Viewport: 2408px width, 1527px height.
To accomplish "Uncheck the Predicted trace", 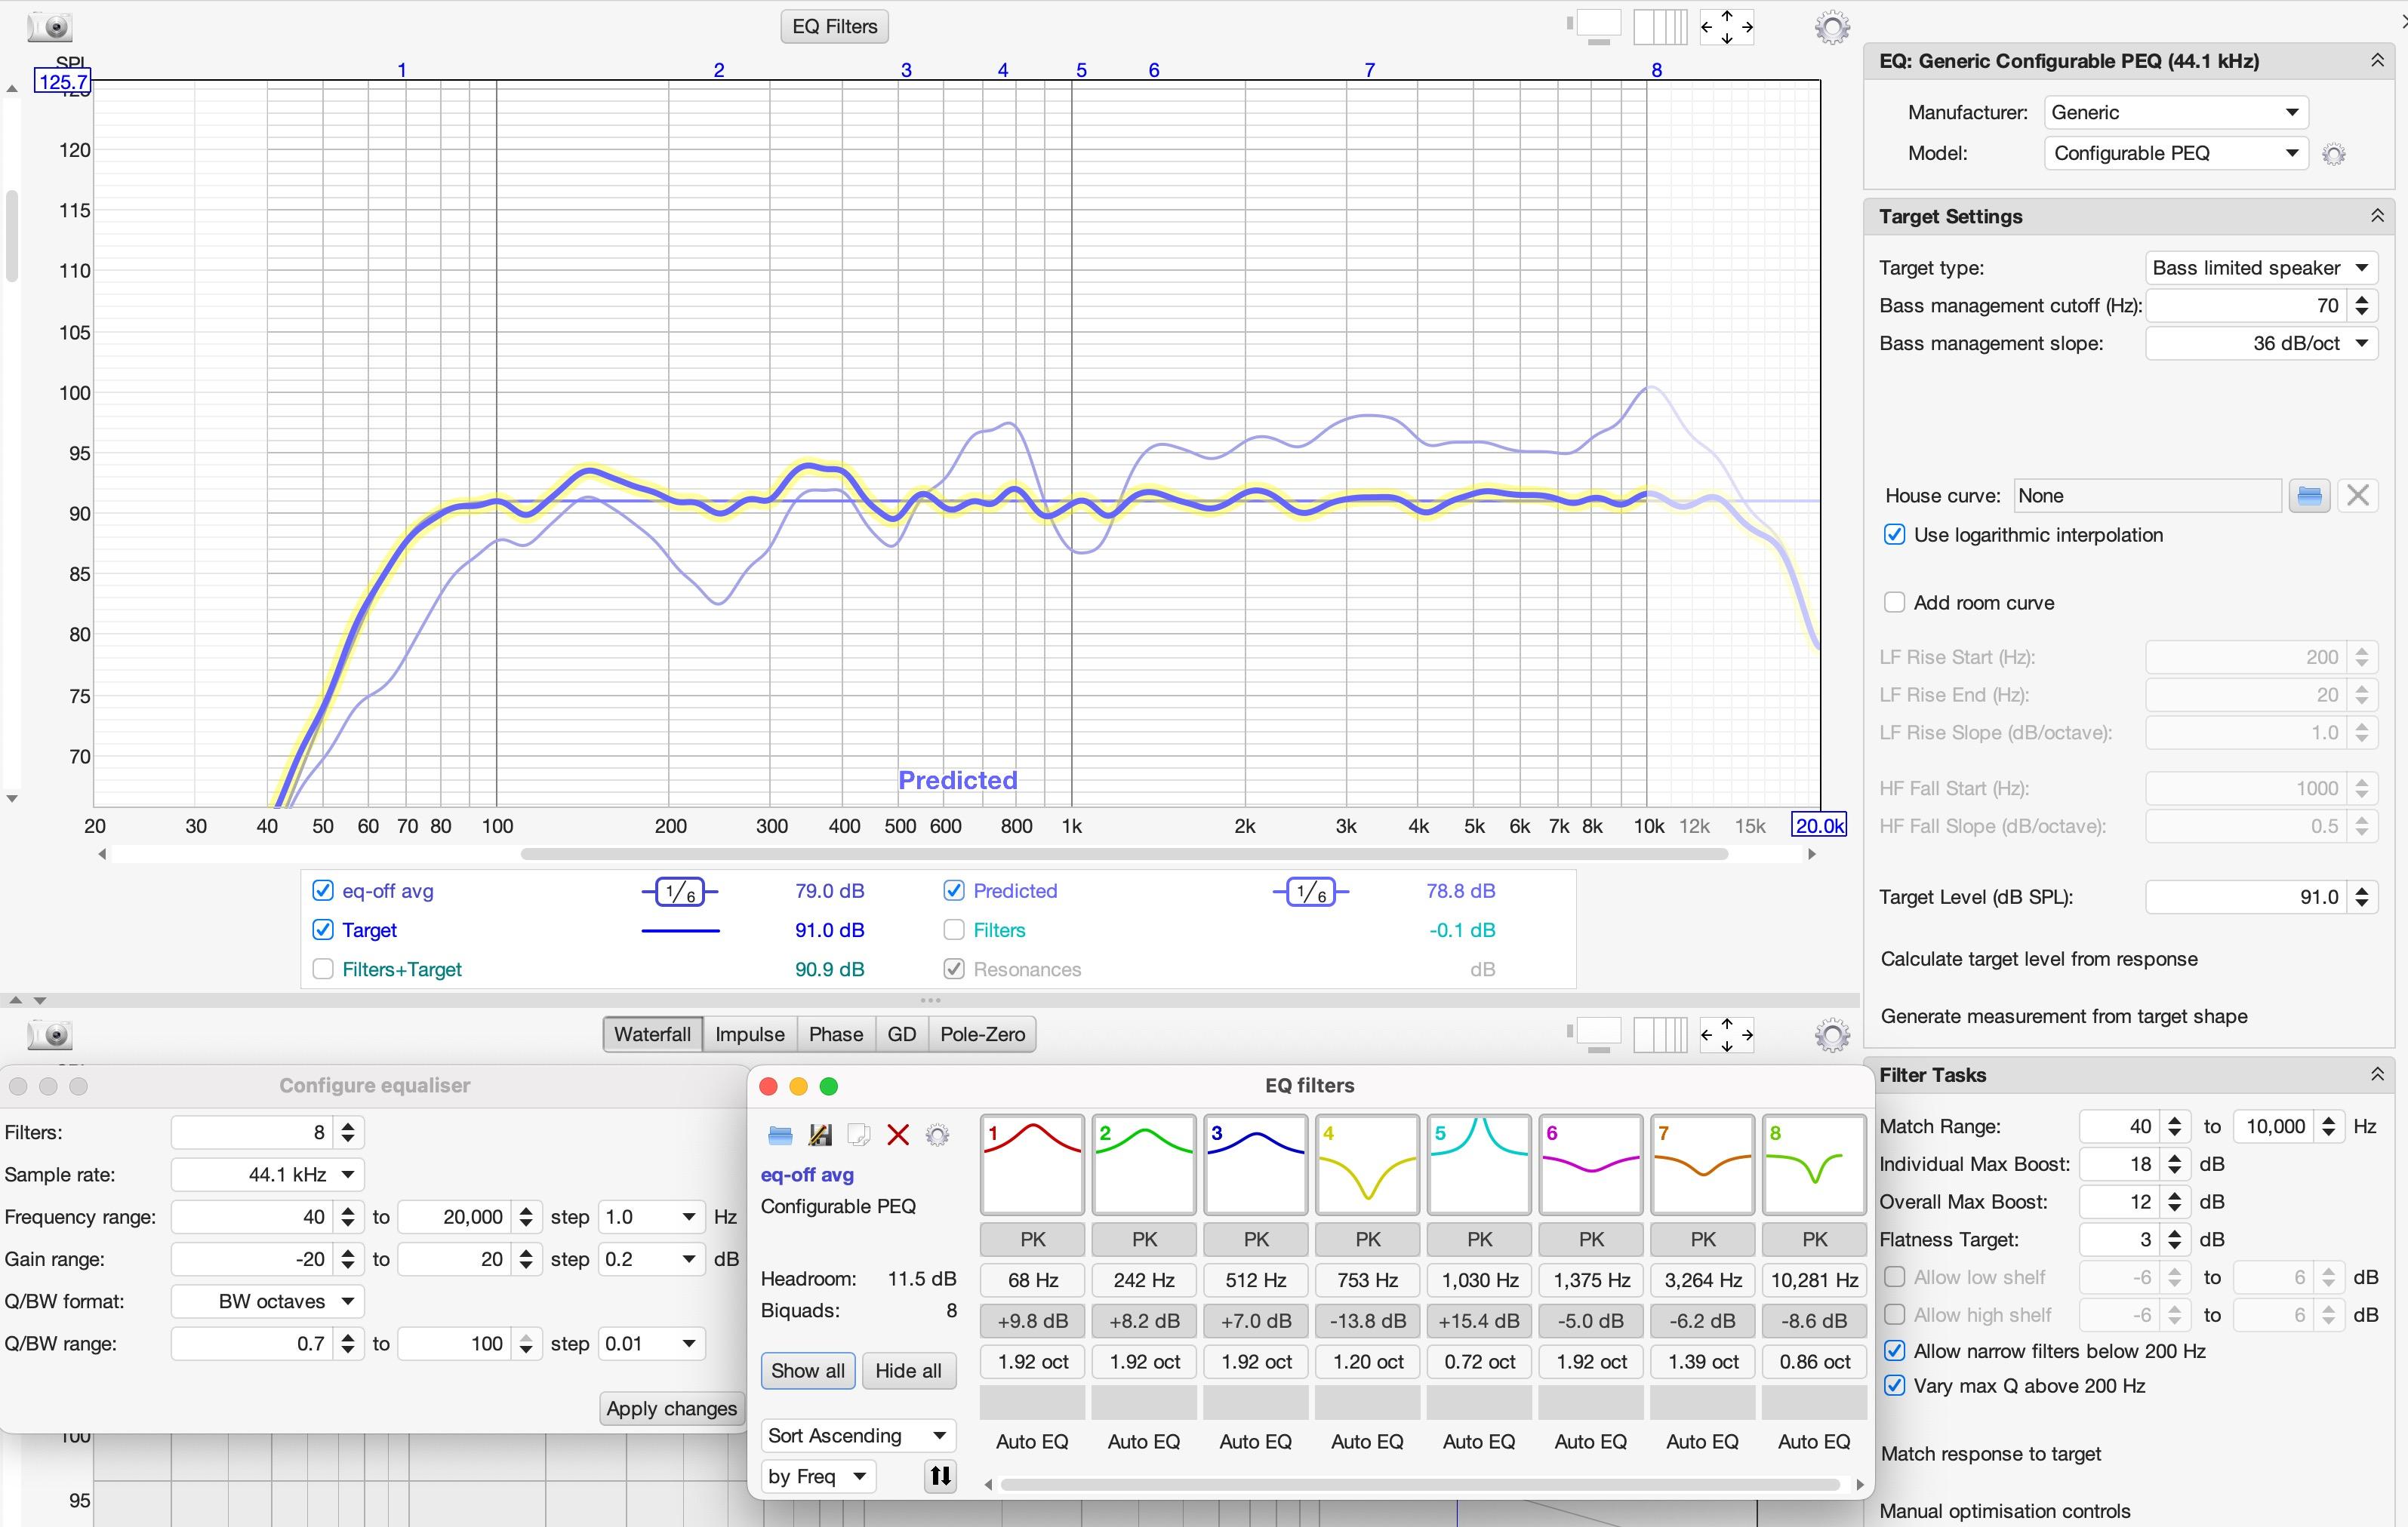I will coord(954,890).
